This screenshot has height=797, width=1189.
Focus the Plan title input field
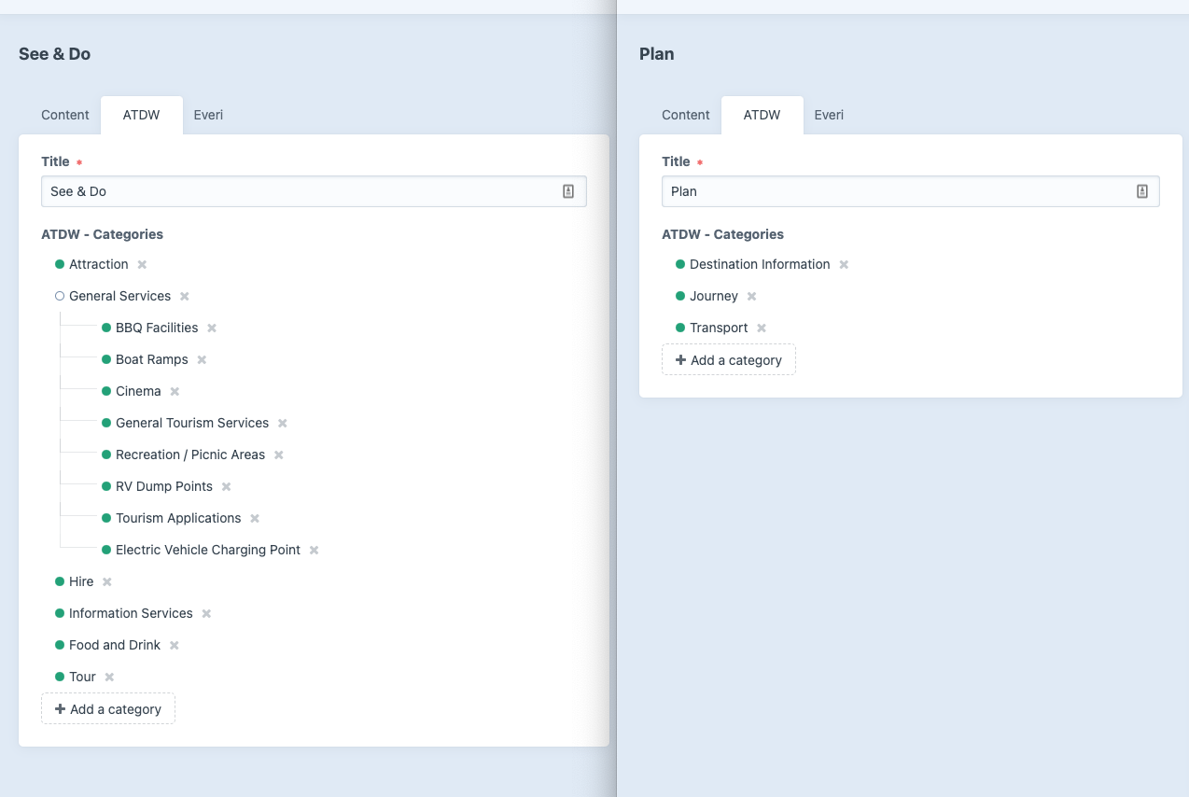tap(911, 191)
